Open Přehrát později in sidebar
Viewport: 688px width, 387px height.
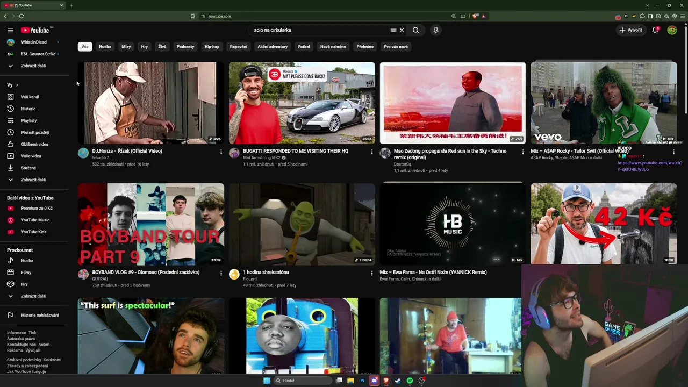click(x=35, y=132)
